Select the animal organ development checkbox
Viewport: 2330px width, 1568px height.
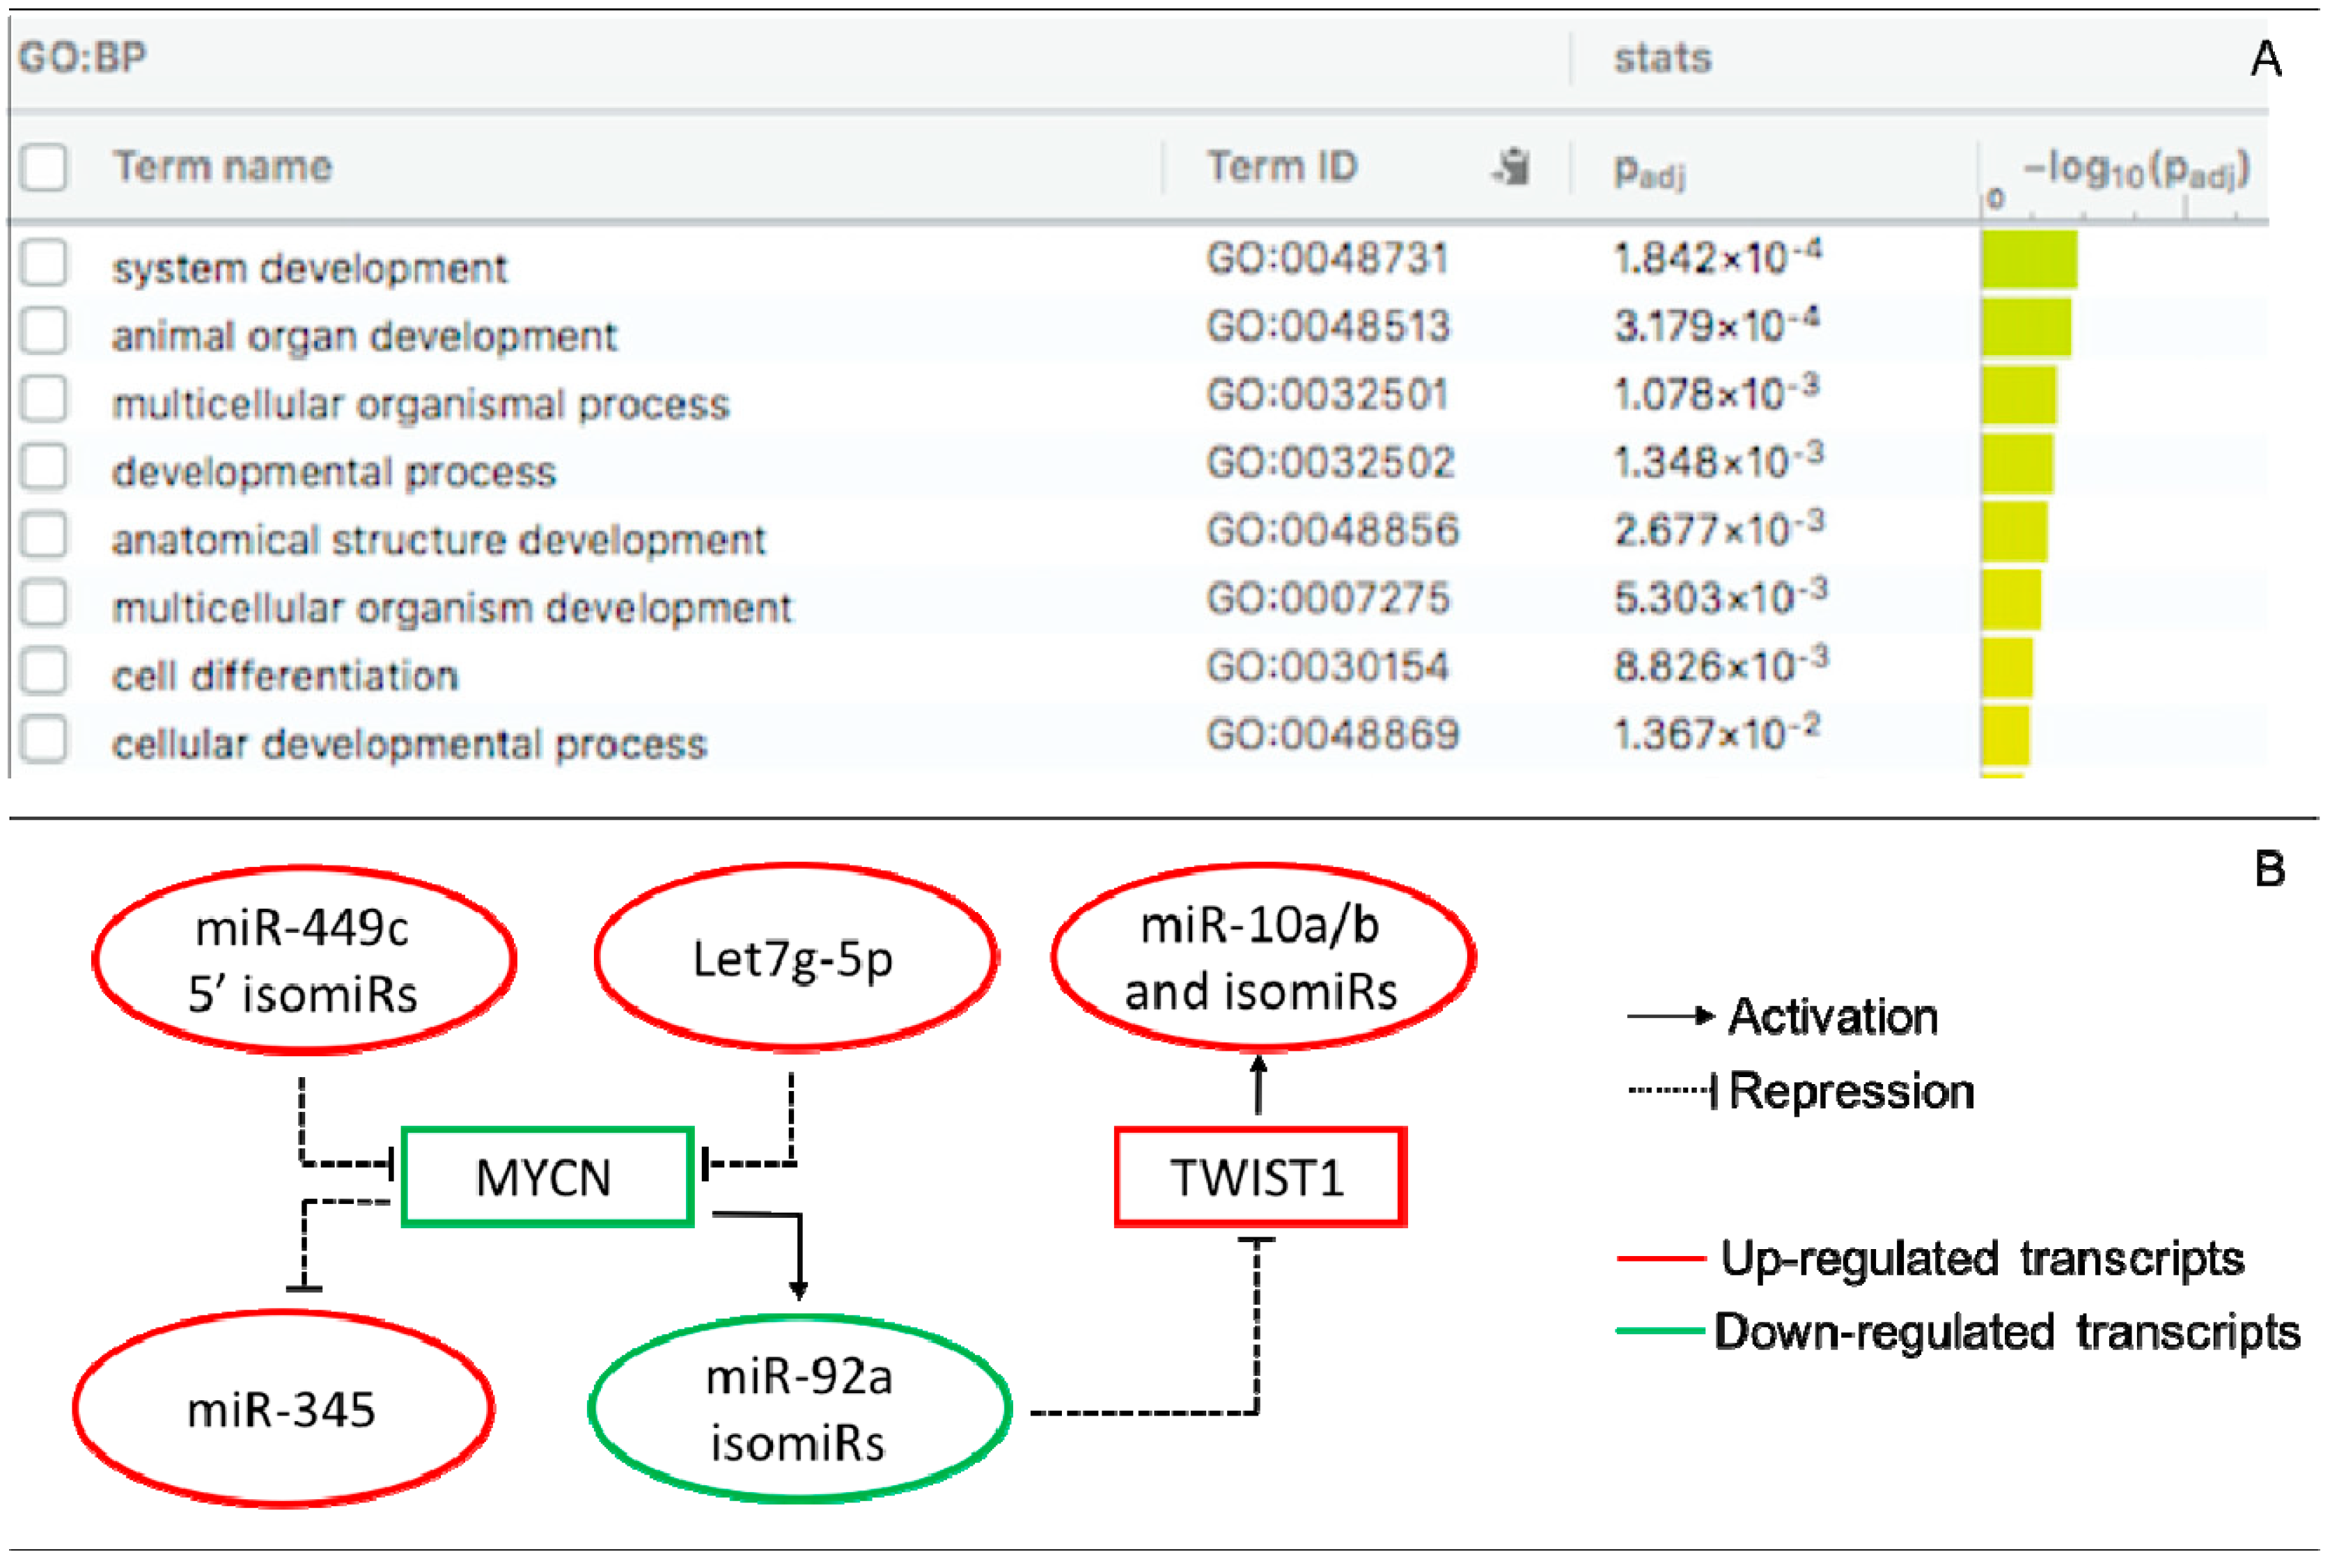[44, 331]
